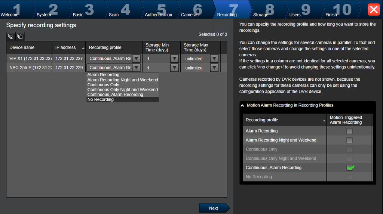383x214 pixels.
Task: Toggle motion checkbox for Alarm Recording profile
Action: click(349, 131)
